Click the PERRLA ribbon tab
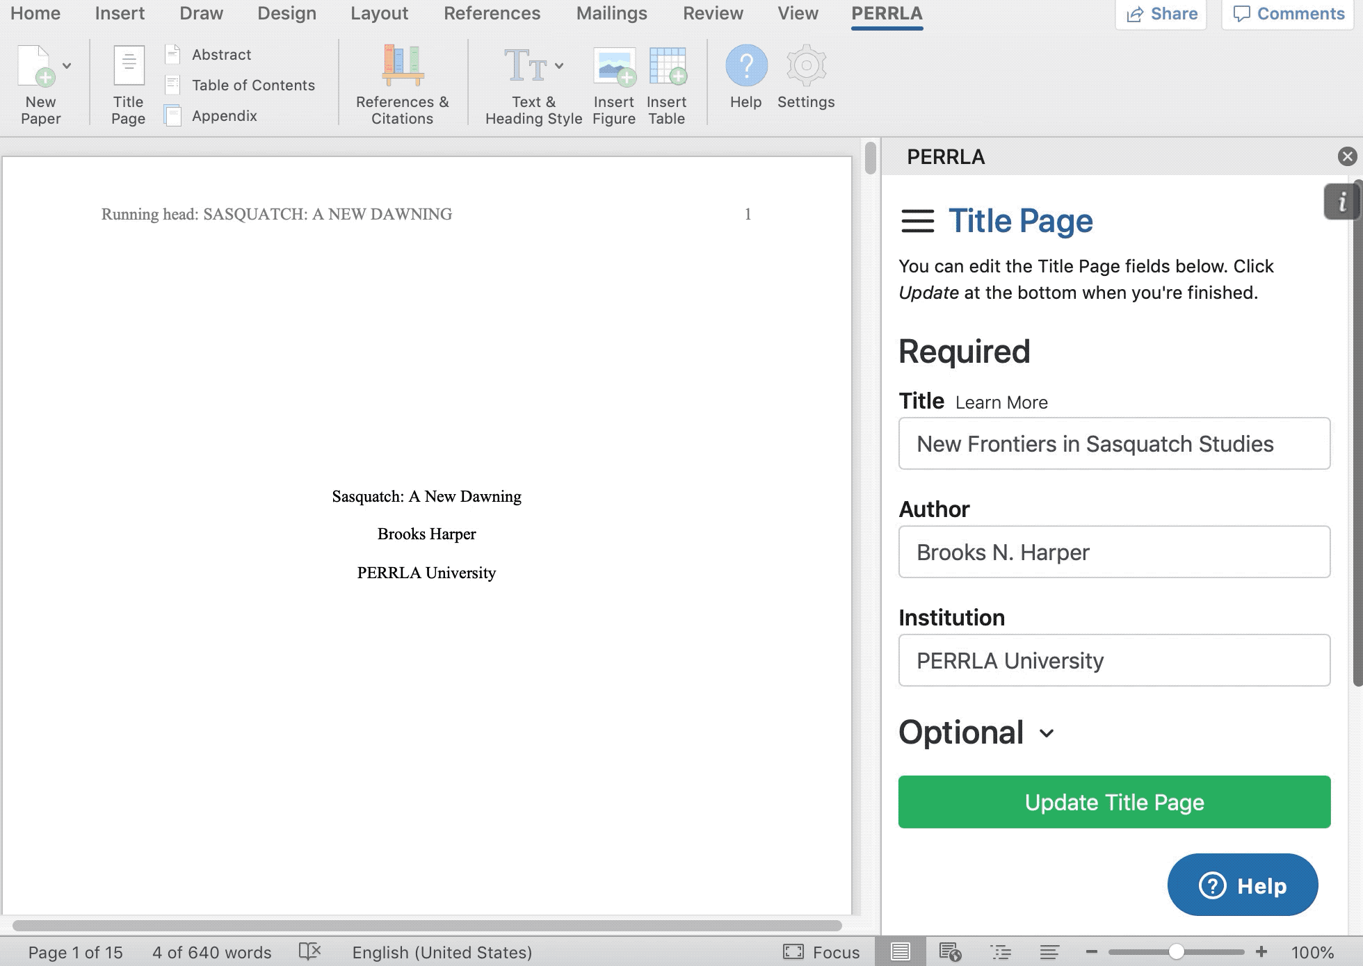The image size is (1363, 966). (x=886, y=13)
